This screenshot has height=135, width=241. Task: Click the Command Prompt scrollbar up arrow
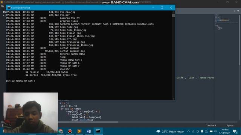pos(174,12)
